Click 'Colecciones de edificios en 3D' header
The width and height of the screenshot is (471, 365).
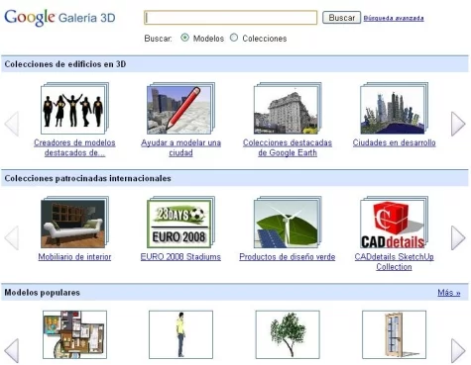click(x=65, y=64)
